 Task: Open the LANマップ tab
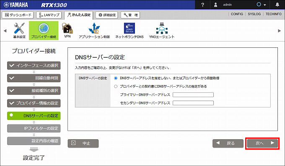point(49,15)
